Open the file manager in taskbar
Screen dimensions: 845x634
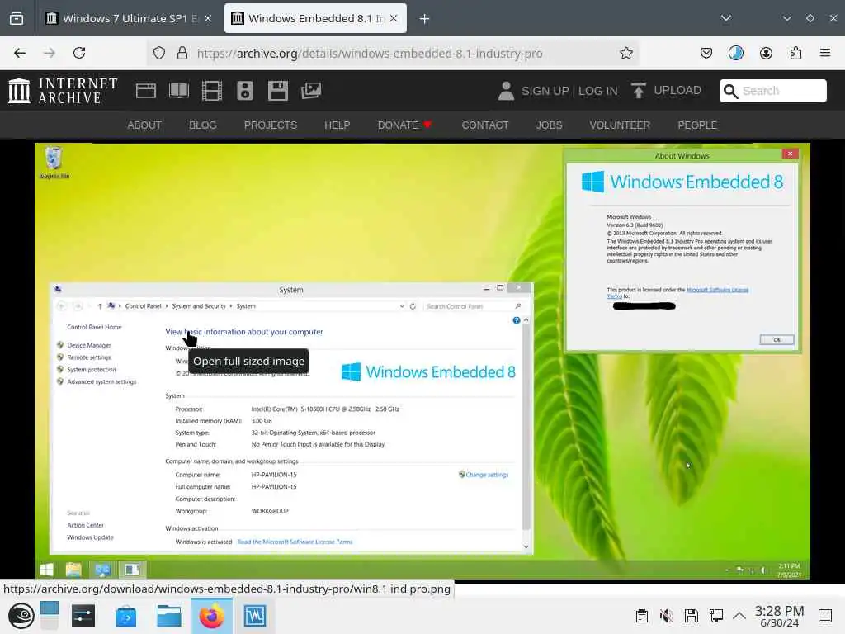click(x=168, y=616)
